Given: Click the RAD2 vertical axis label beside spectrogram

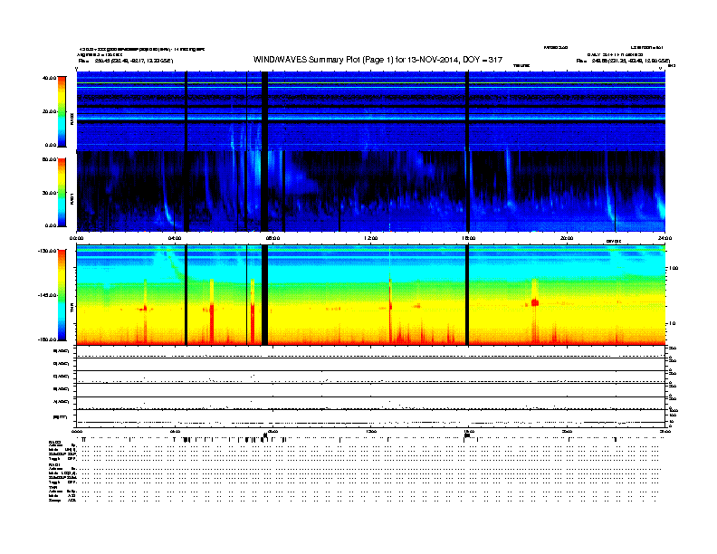Looking at the screenshot, I should pyautogui.click(x=72, y=119).
